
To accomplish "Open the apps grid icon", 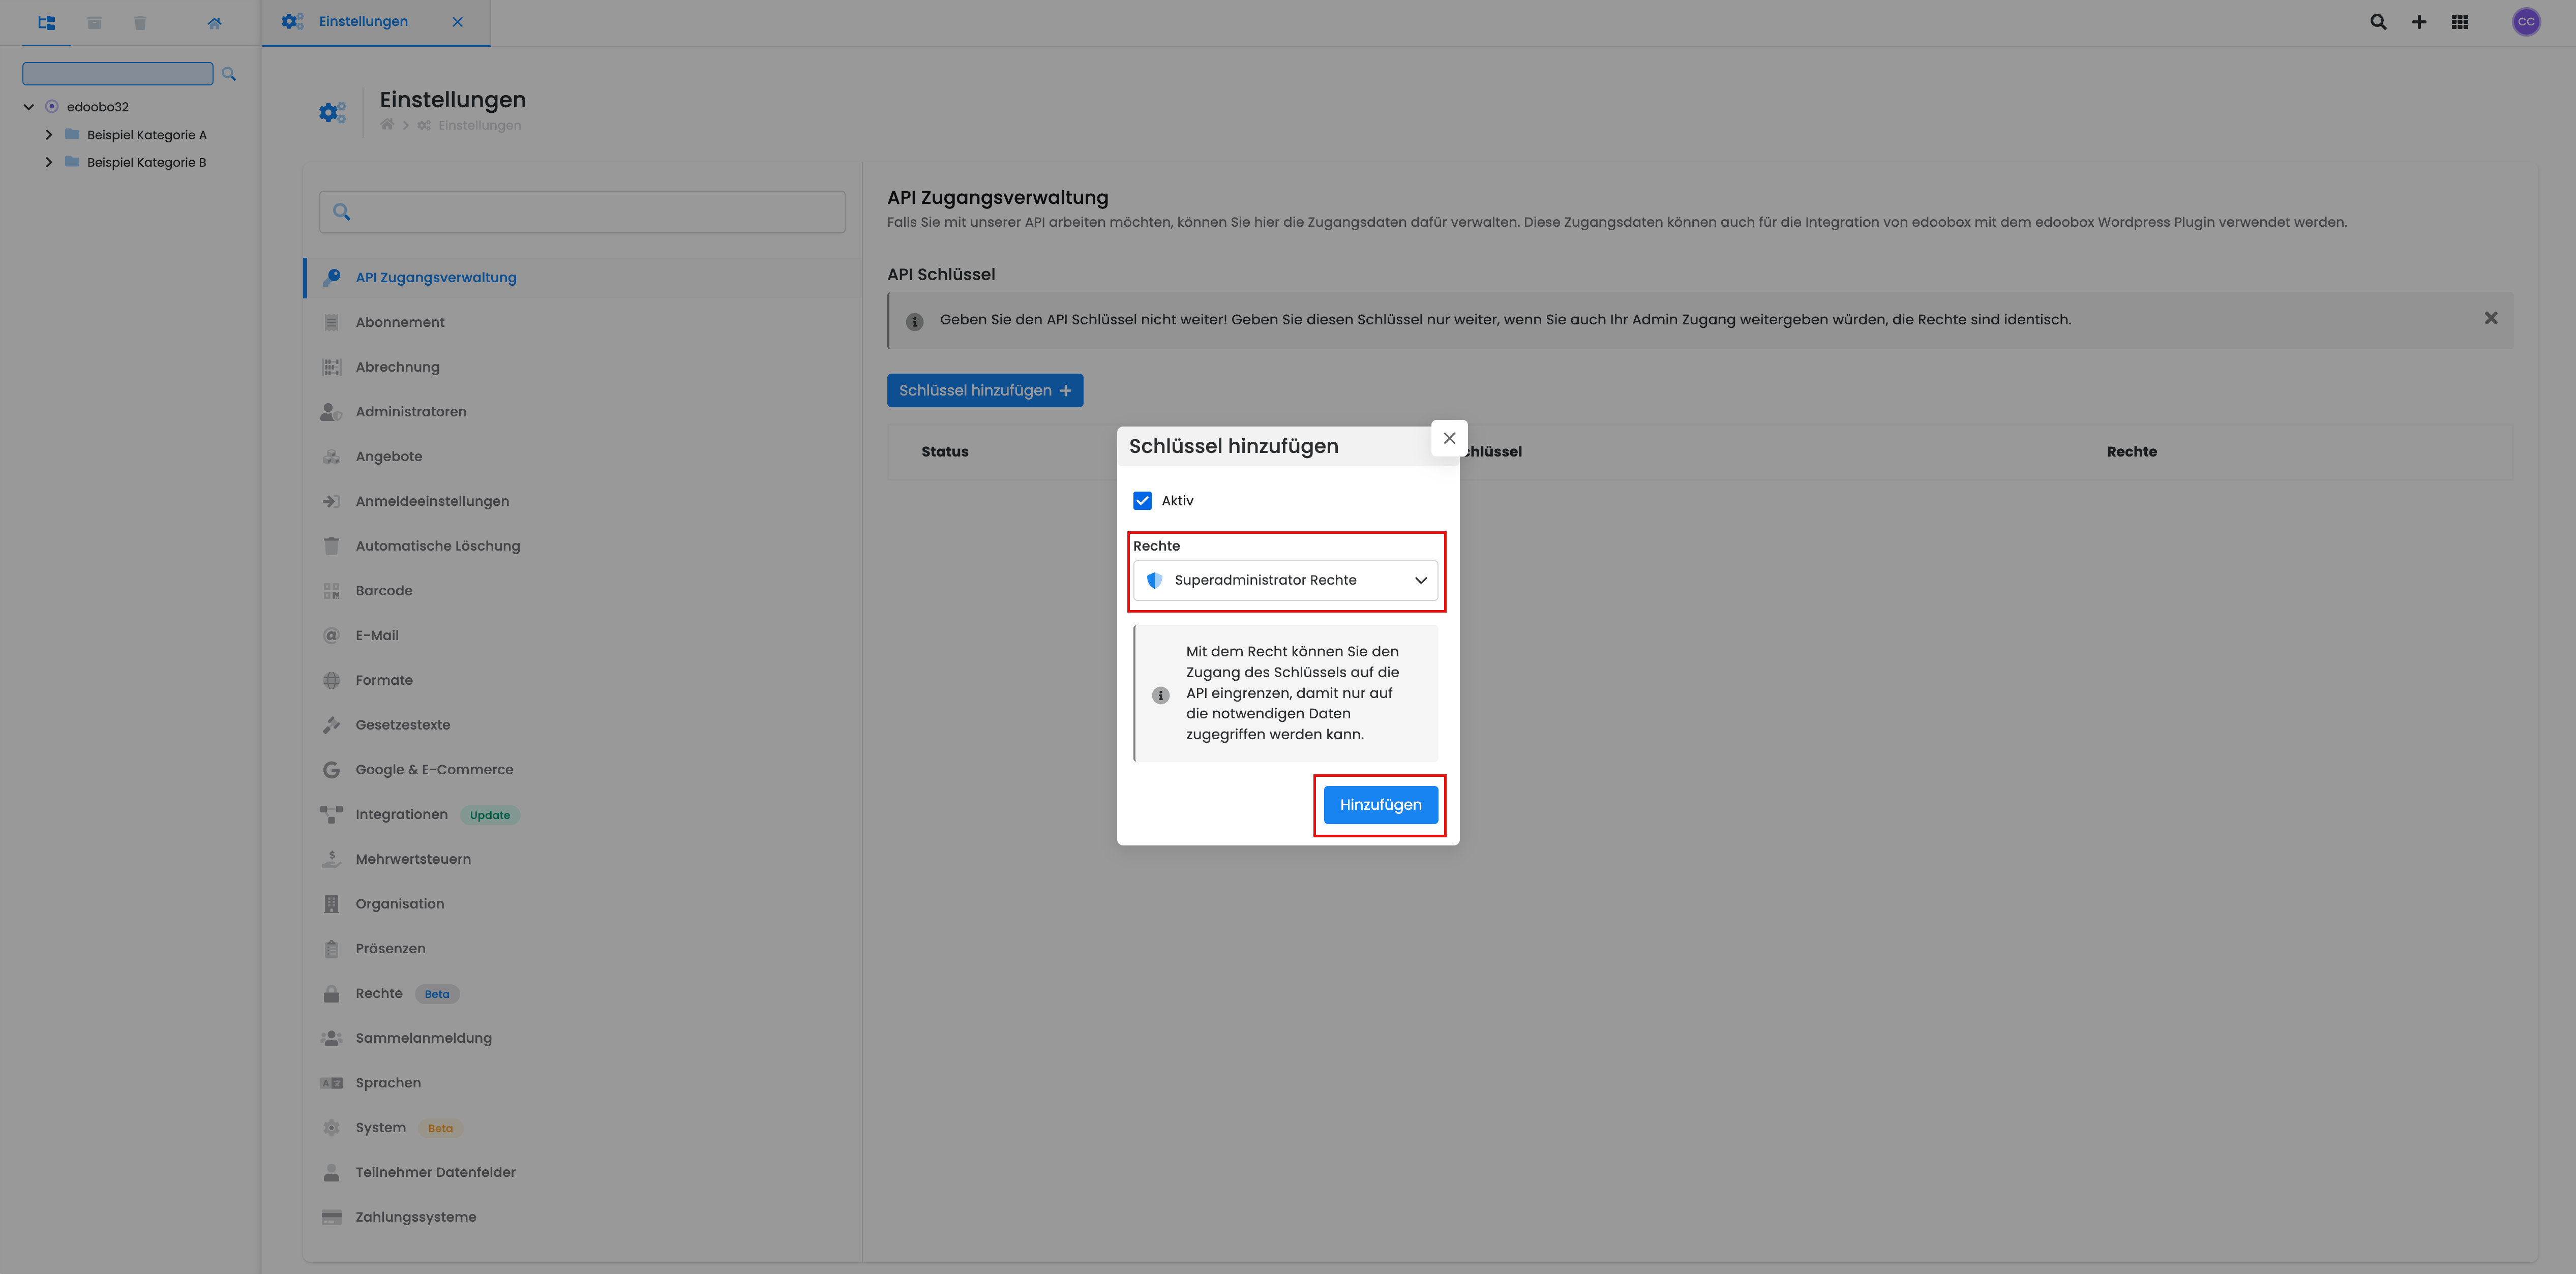I will (2460, 22).
